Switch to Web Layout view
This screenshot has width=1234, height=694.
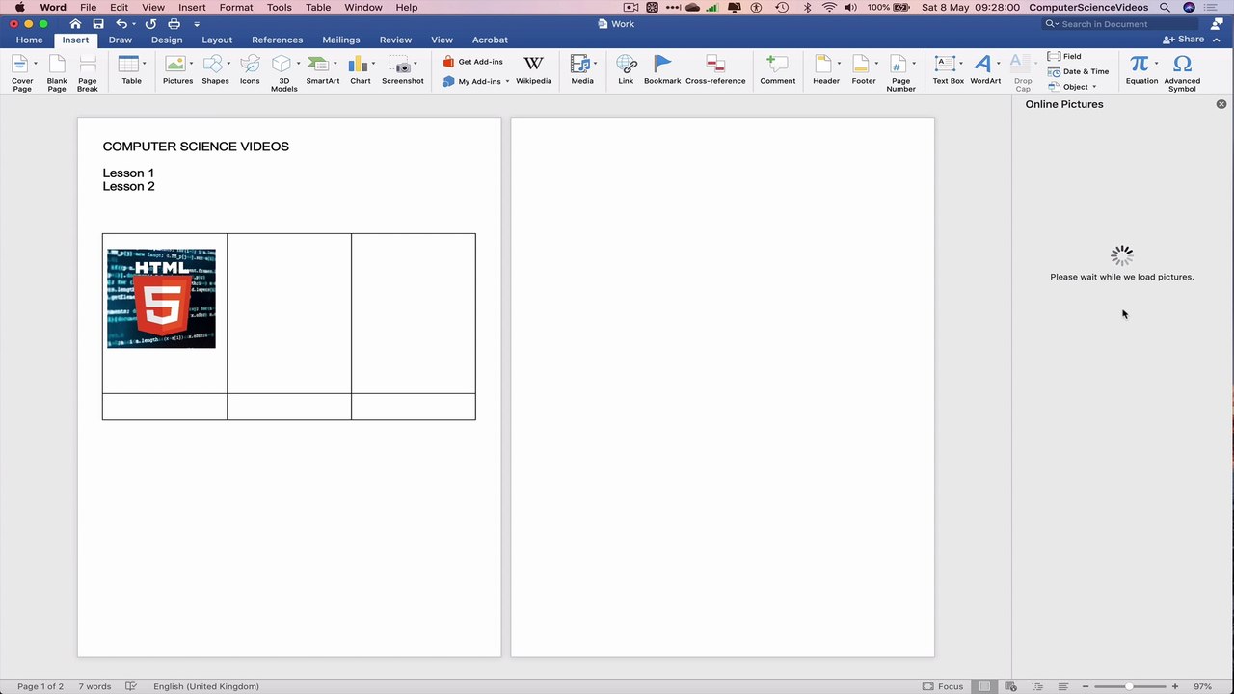tap(1010, 686)
